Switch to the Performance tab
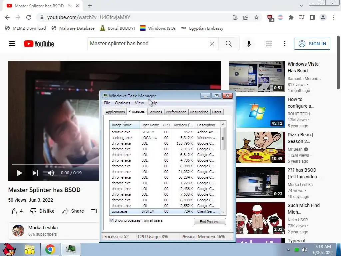341x256 pixels. [x=176, y=112]
